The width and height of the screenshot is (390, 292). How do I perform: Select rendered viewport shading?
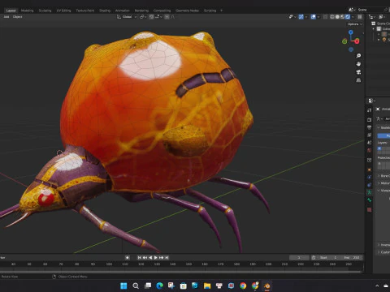pyautogui.click(x=348, y=17)
